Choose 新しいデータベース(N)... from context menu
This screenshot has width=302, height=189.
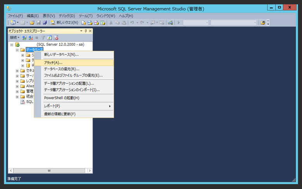74,55
